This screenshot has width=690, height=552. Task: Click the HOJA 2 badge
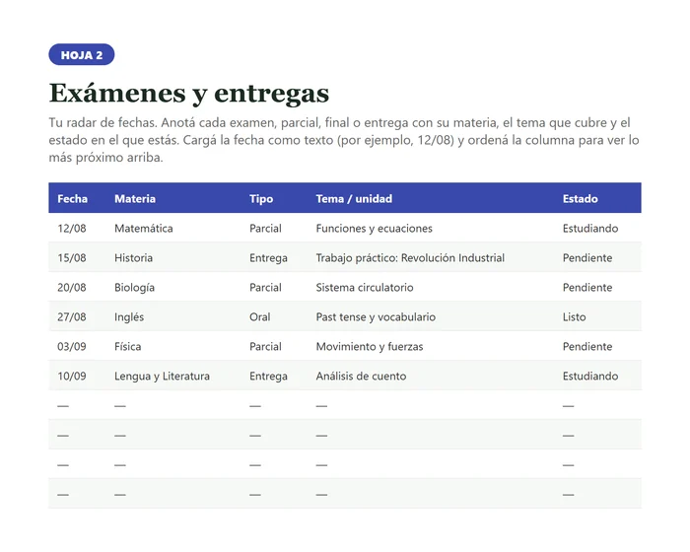pos(82,54)
